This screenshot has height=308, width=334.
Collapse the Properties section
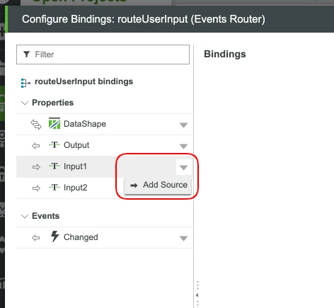pos(25,103)
